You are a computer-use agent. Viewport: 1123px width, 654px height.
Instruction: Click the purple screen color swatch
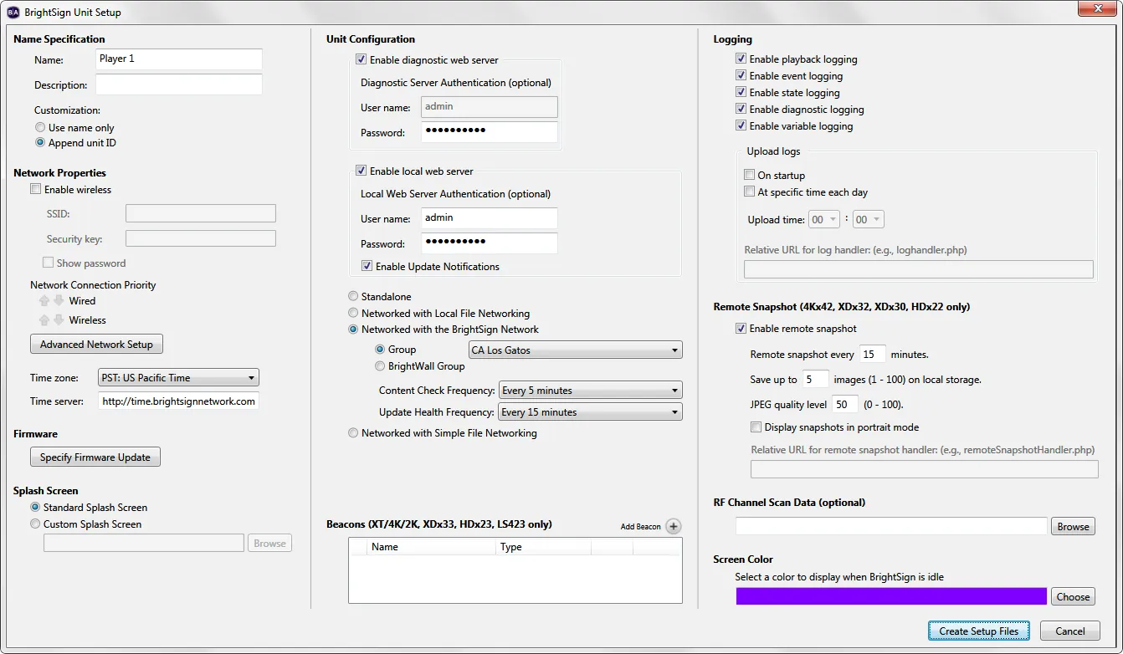coord(891,596)
